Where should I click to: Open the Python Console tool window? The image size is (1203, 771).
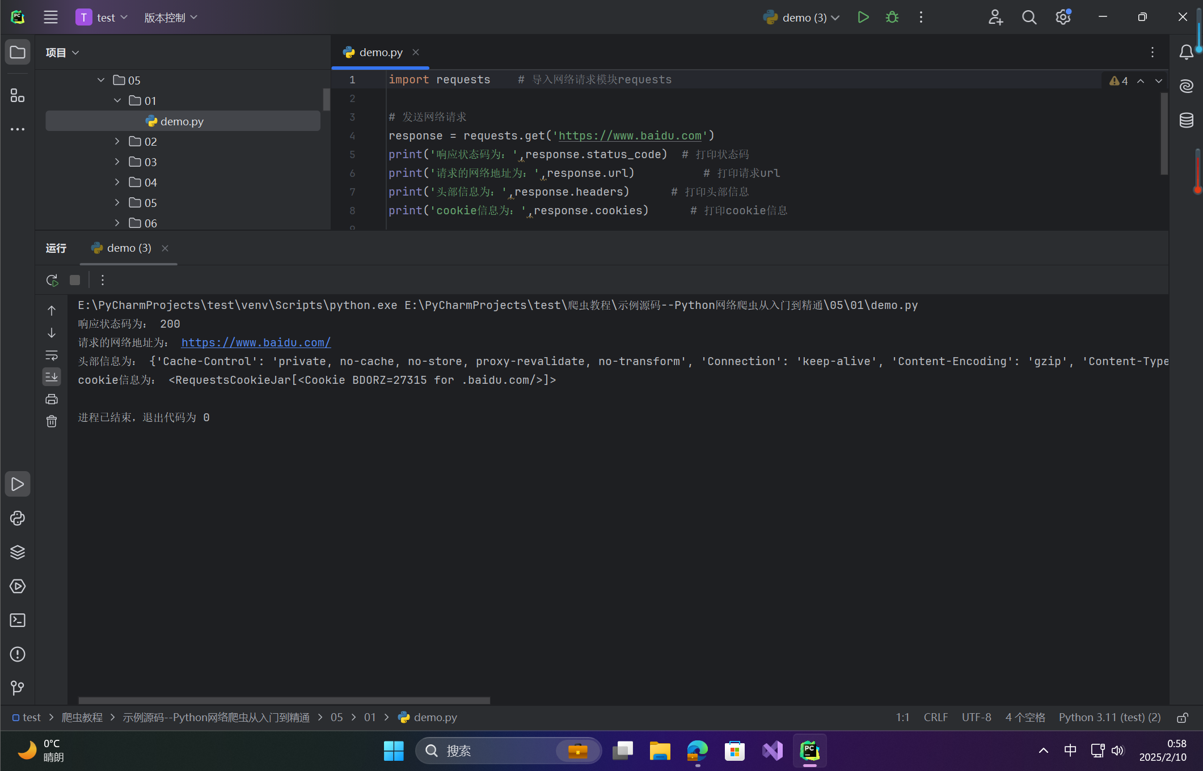pos(18,518)
